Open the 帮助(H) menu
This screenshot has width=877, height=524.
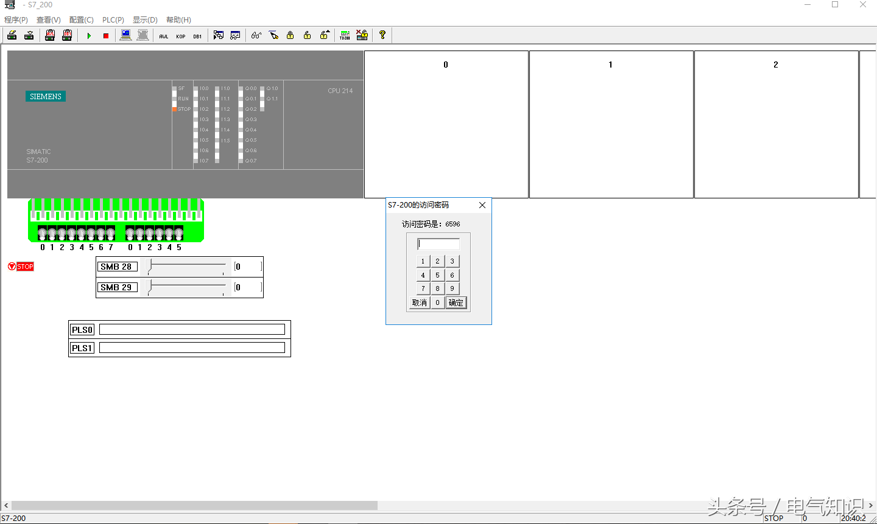pos(178,20)
